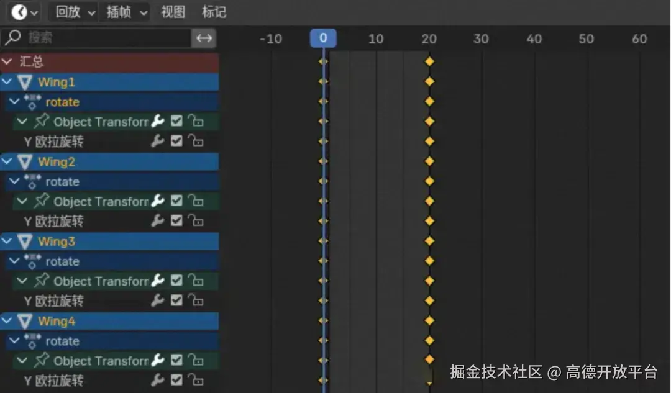Lock Wing1 Y 欧拉旋转 channel
The image size is (671, 393).
click(196, 141)
